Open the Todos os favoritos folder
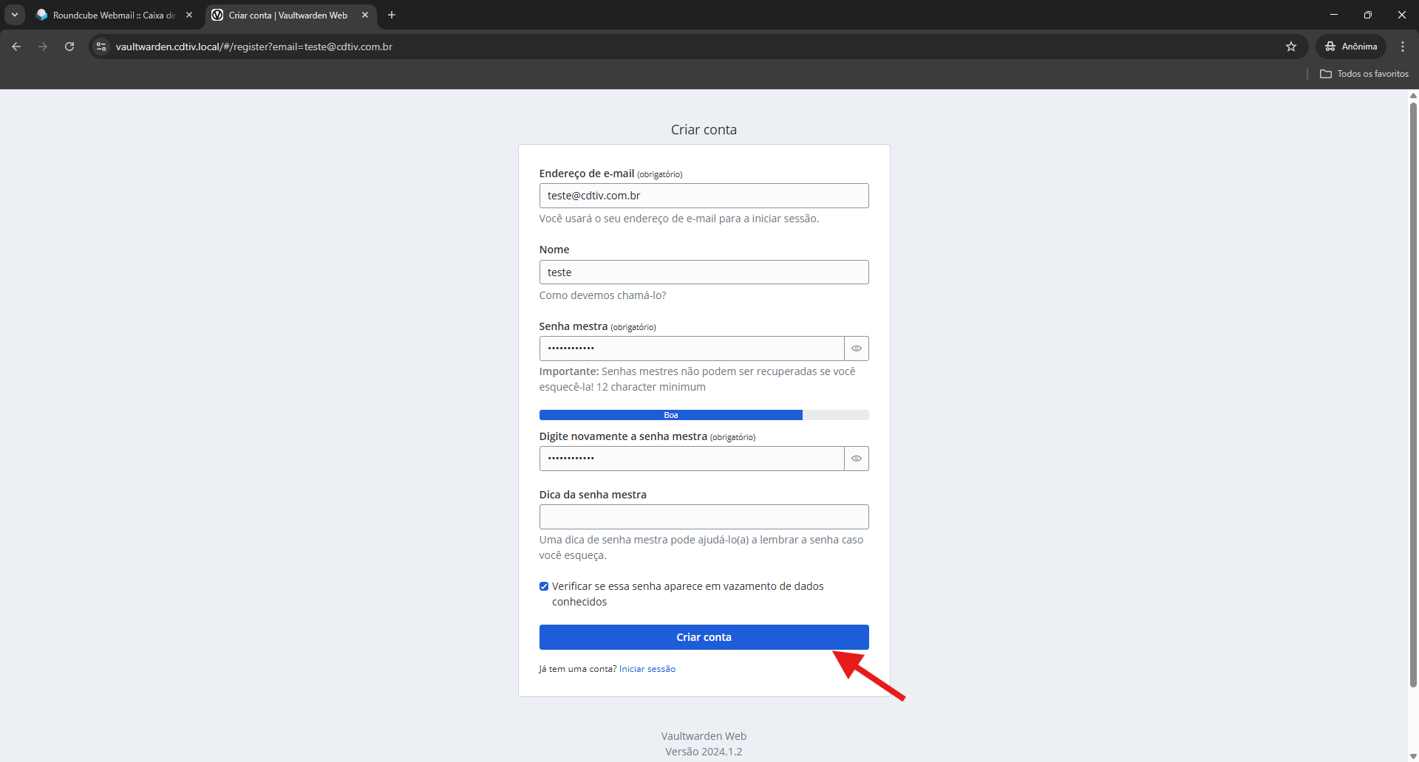The height and width of the screenshot is (762, 1419). 1364,74
